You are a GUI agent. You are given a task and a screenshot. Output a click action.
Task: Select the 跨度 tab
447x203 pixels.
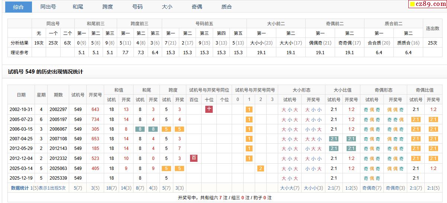tap(107, 7)
